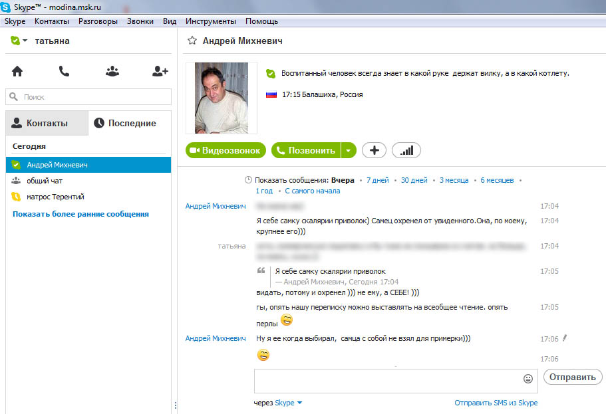Open the call phones dial icon
606x414 pixels.
pos(64,71)
